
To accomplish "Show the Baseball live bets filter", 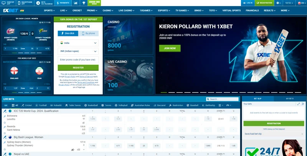I will [x=193, y=105].
